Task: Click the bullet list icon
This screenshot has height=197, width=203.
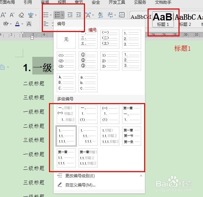Action: click(x=46, y=15)
